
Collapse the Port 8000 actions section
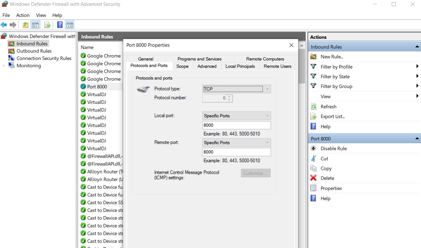coord(417,138)
